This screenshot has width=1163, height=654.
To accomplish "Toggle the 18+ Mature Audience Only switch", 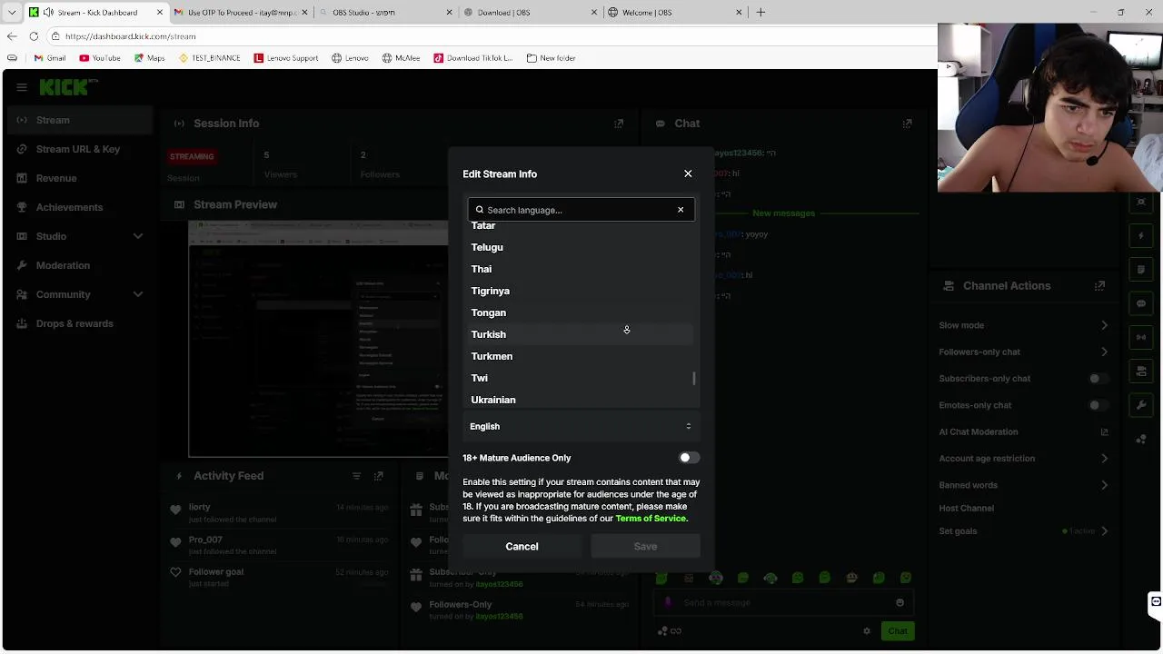I will 689,458.
